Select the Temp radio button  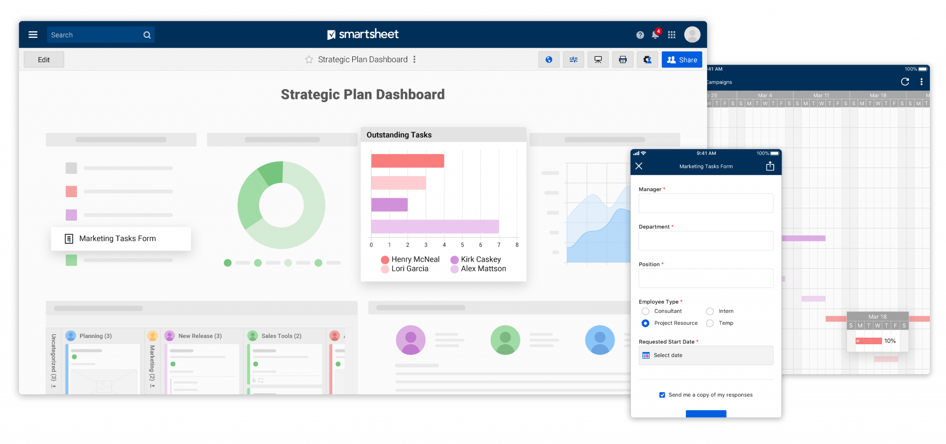tap(710, 324)
